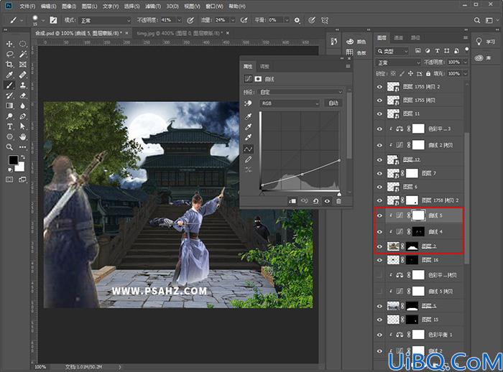Viewport: 503px width, 372px height.
Task: Click the lock all padlock icon
Action: pyautogui.click(x=428, y=74)
